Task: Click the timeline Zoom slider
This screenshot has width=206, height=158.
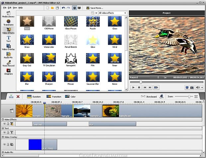Action: tap(190, 97)
